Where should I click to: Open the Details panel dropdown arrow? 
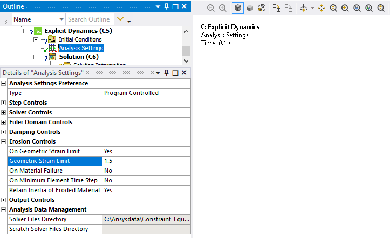[x=158, y=73]
